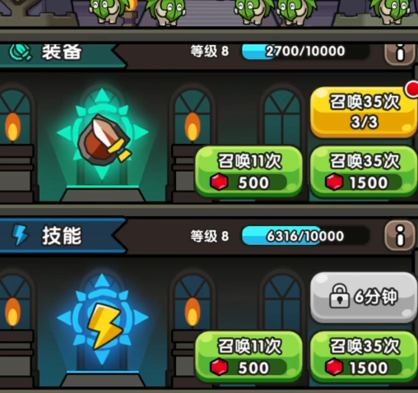This screenshot has height=393, width=418.
Task: Tap the lightning bolt skill emblem
Action: click(104, 325)
